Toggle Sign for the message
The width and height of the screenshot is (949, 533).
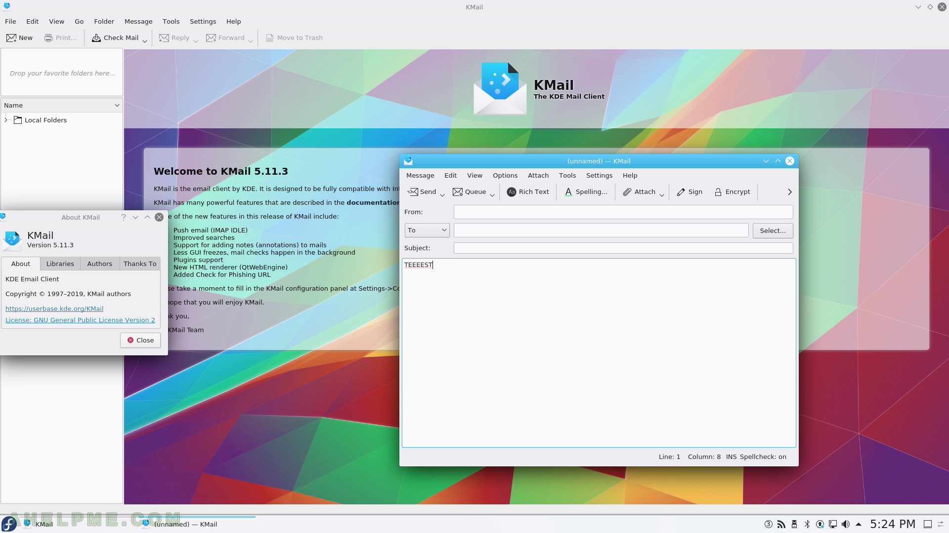pos(690,192)
